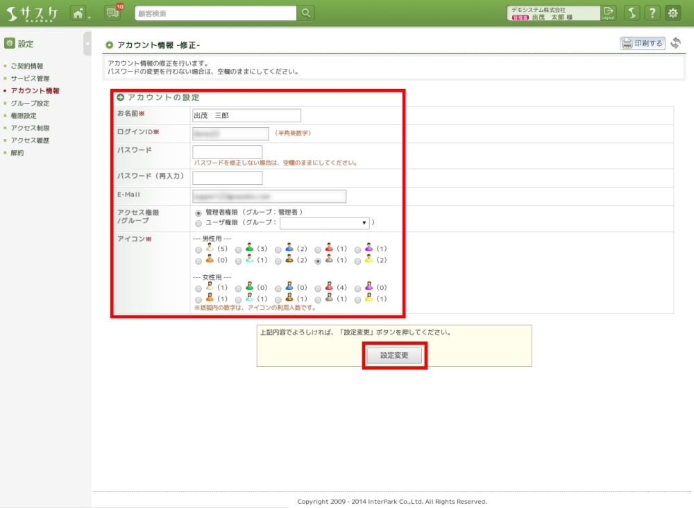Click the orange male avatar icon
The image size is (694, 508).
[x=210, y=259]
